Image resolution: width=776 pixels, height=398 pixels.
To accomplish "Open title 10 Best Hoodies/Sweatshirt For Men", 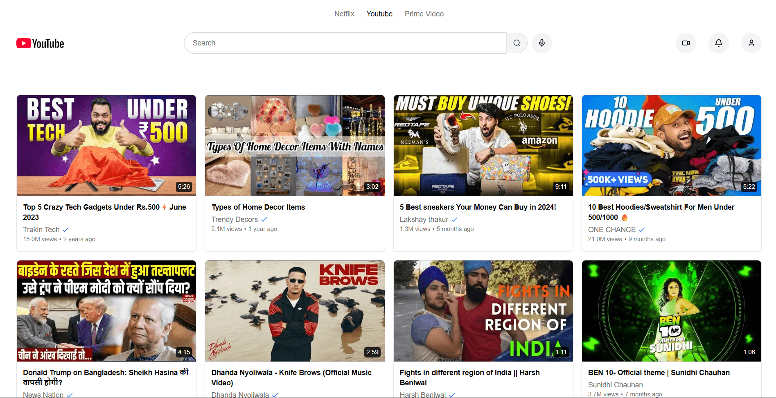I will point(661,212).
